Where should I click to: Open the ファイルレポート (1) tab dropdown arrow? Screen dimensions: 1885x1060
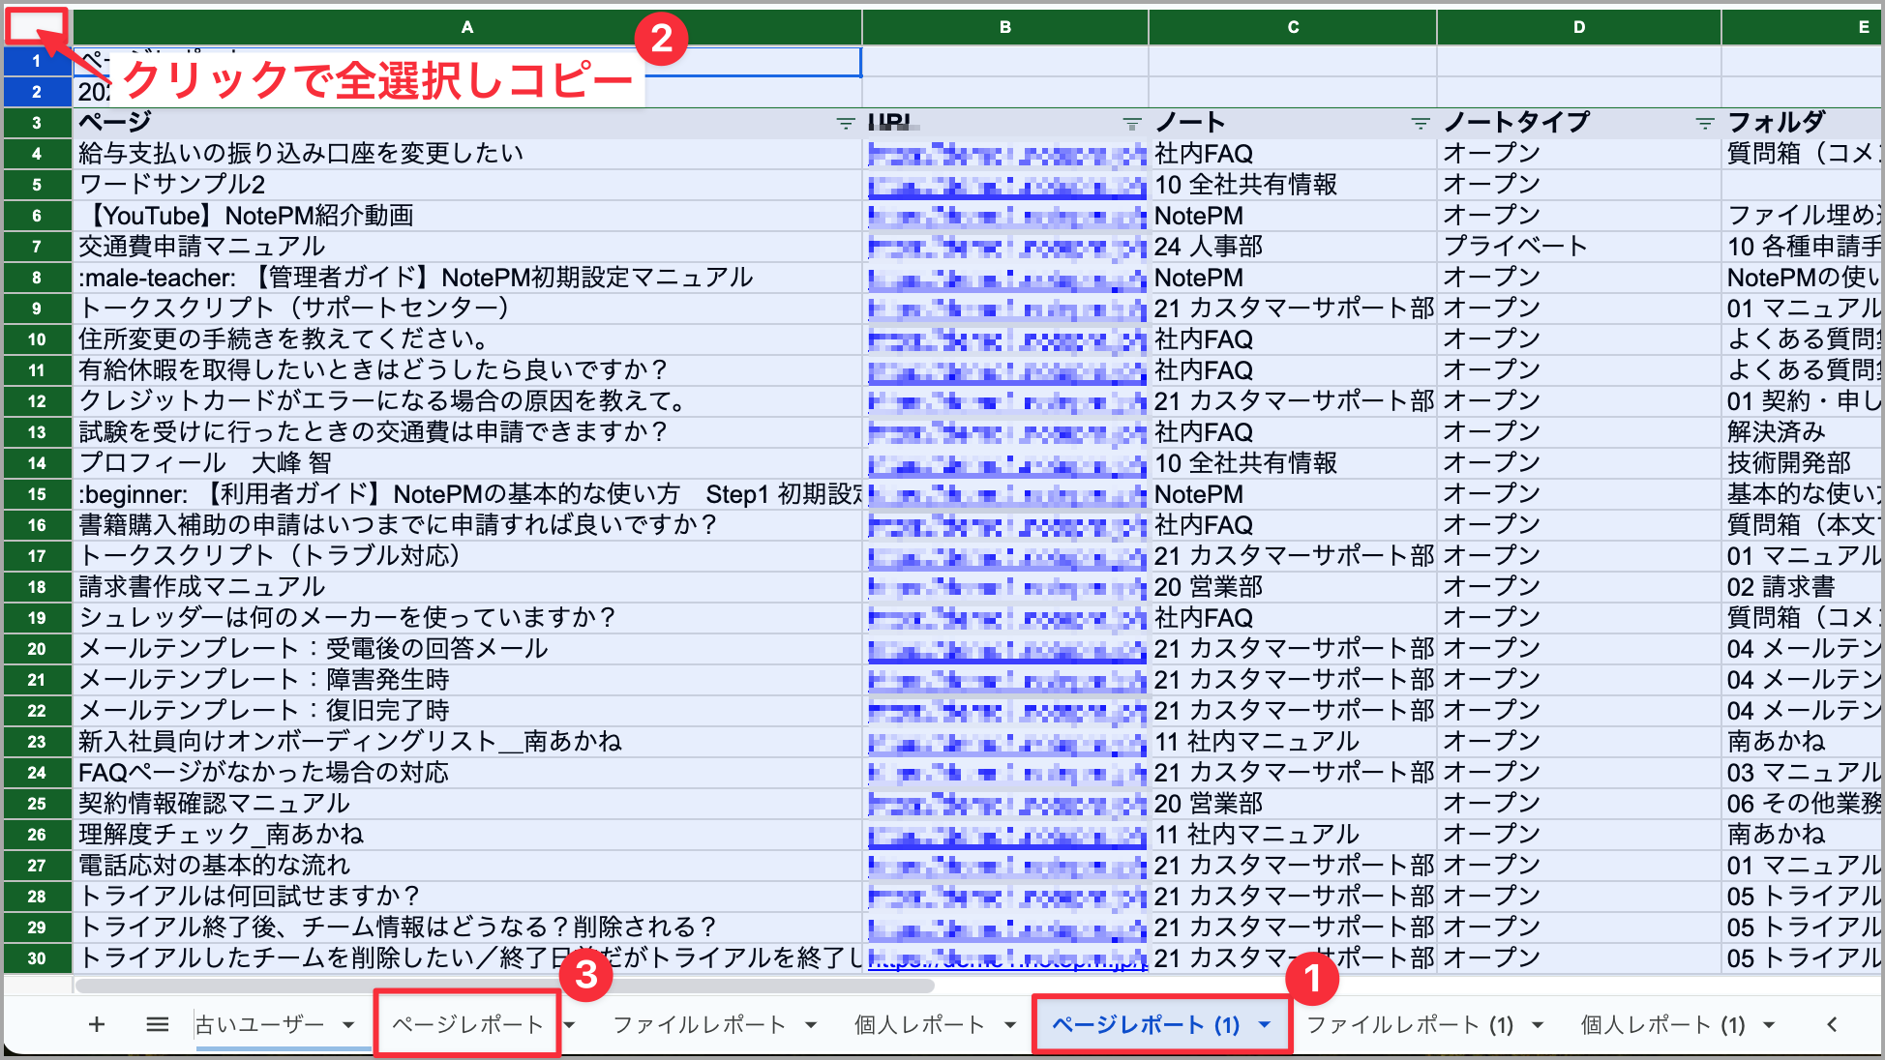click(1537, 1025)
